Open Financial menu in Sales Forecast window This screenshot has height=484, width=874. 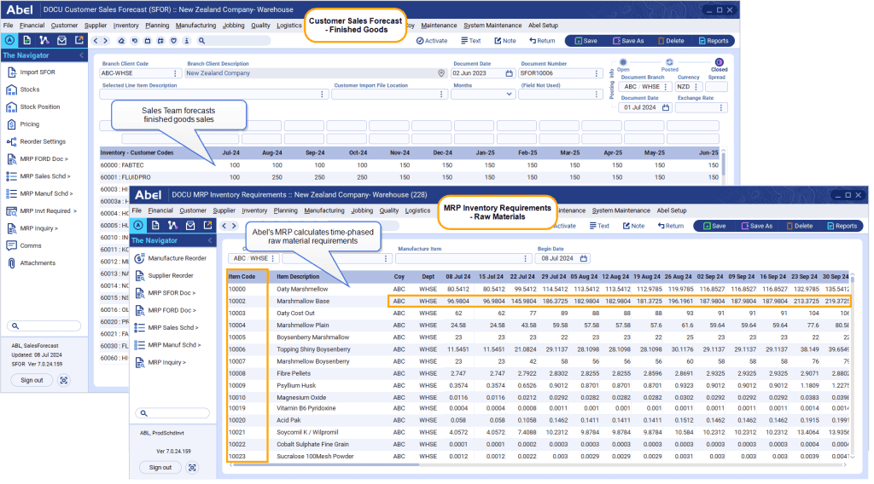32,26
